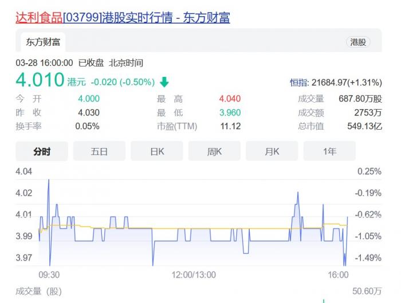Click the 3.97 price axis label
401x303 pixels.
point(24,258)
